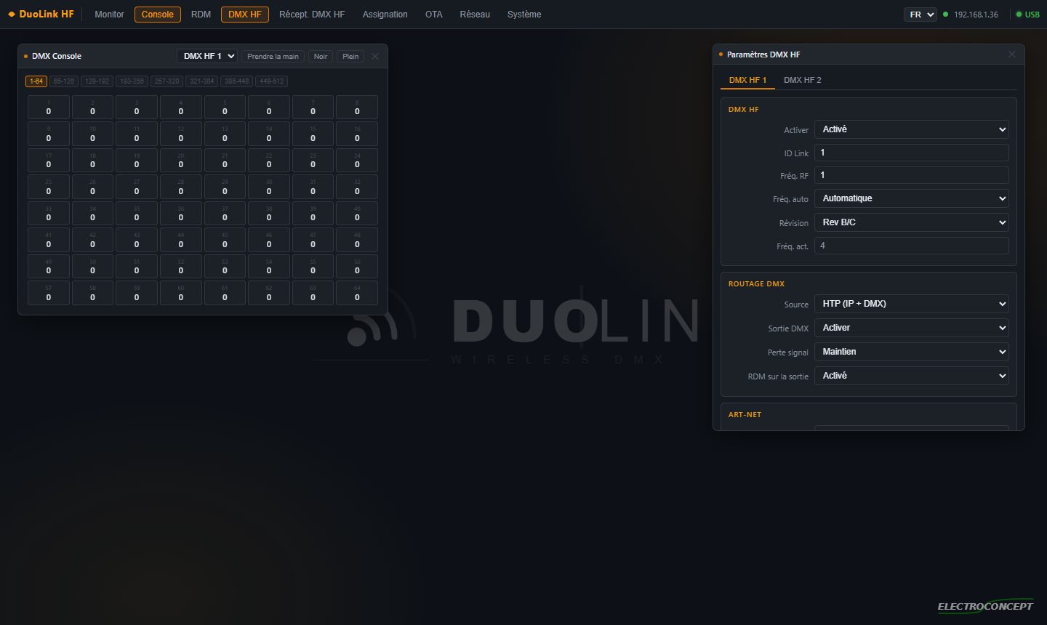
Task: Toggle the Console panel from the navigation bar
Action: coord(158,15)
